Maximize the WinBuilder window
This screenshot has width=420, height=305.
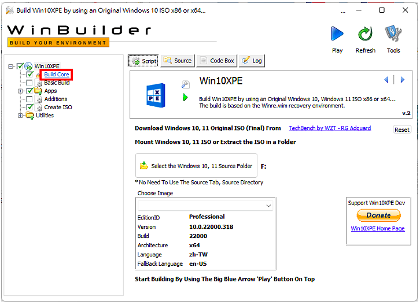[382, 10]
